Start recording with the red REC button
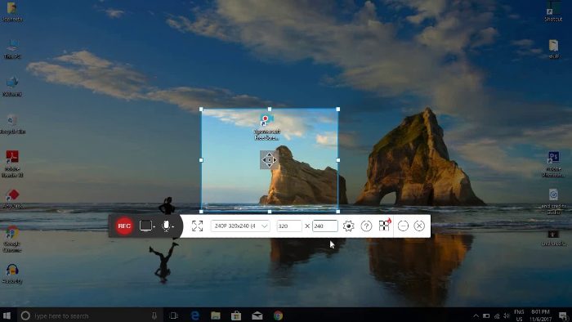The width and height of the screenshot is (572, 322). 124,226
